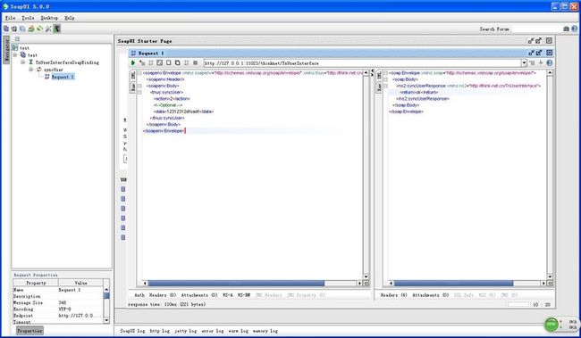Select Request 1 in navigator tree
581x338 pixels.
63,77
